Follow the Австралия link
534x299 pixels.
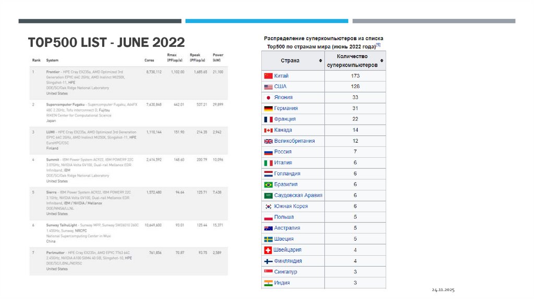(287, 228)
